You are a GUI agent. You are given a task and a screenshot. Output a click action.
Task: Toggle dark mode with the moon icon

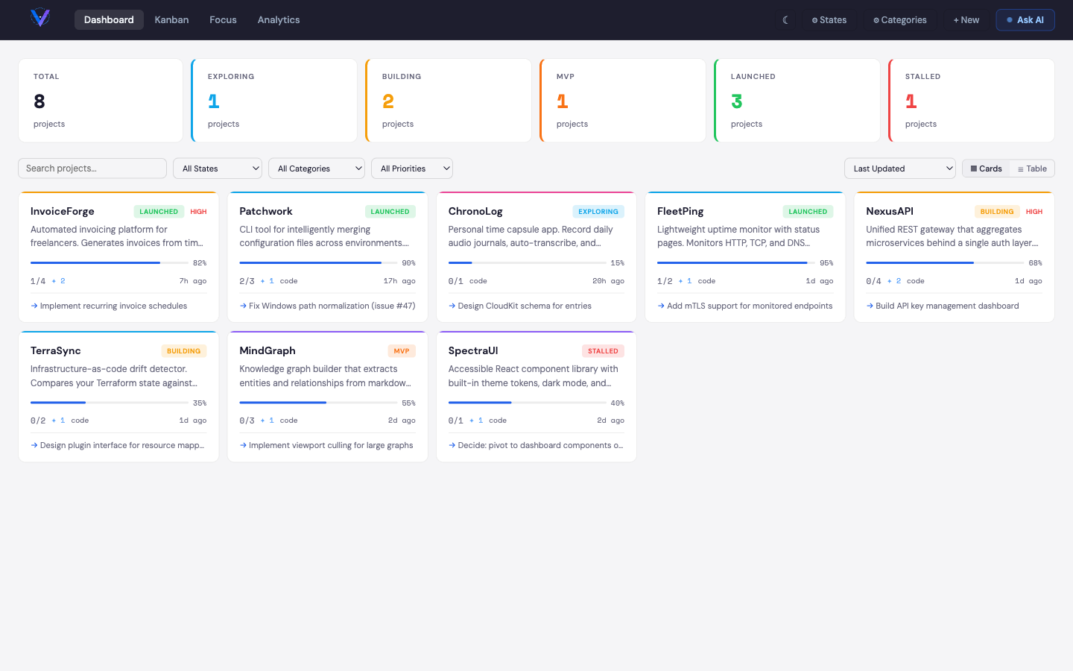[785, 20]
